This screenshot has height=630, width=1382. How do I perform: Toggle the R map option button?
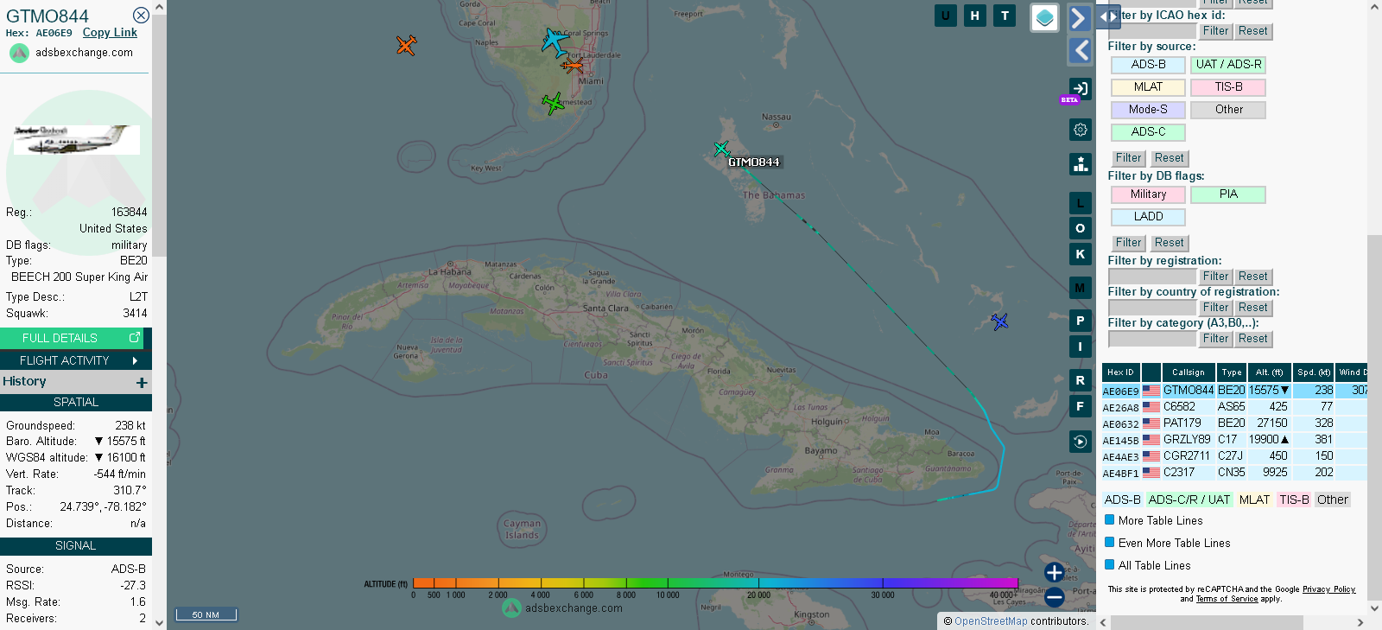[1080, 380]
